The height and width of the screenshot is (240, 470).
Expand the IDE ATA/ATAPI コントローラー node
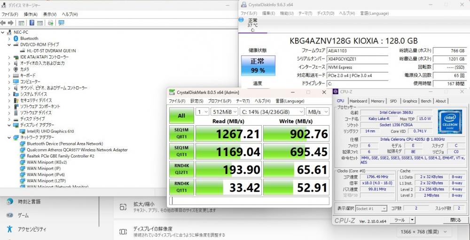9,57
